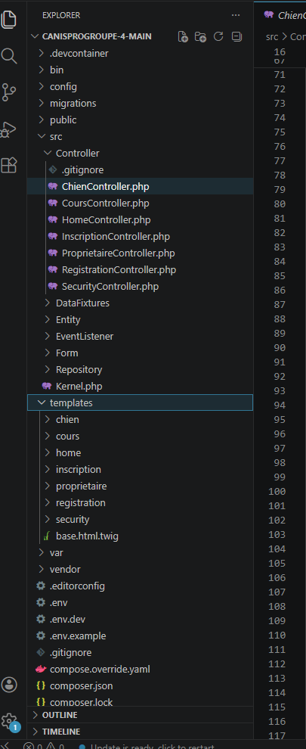The height and width of the screenshot is (749, 306).
Task: Expand the proprietaire templates folder
Action: (x=141, y=486)
